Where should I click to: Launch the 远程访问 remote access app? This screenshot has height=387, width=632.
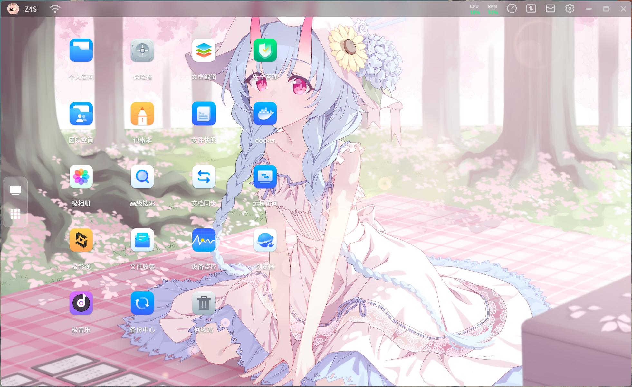[265, 177]
